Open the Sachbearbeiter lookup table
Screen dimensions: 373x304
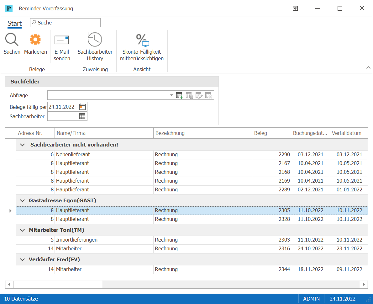point(82,116)
